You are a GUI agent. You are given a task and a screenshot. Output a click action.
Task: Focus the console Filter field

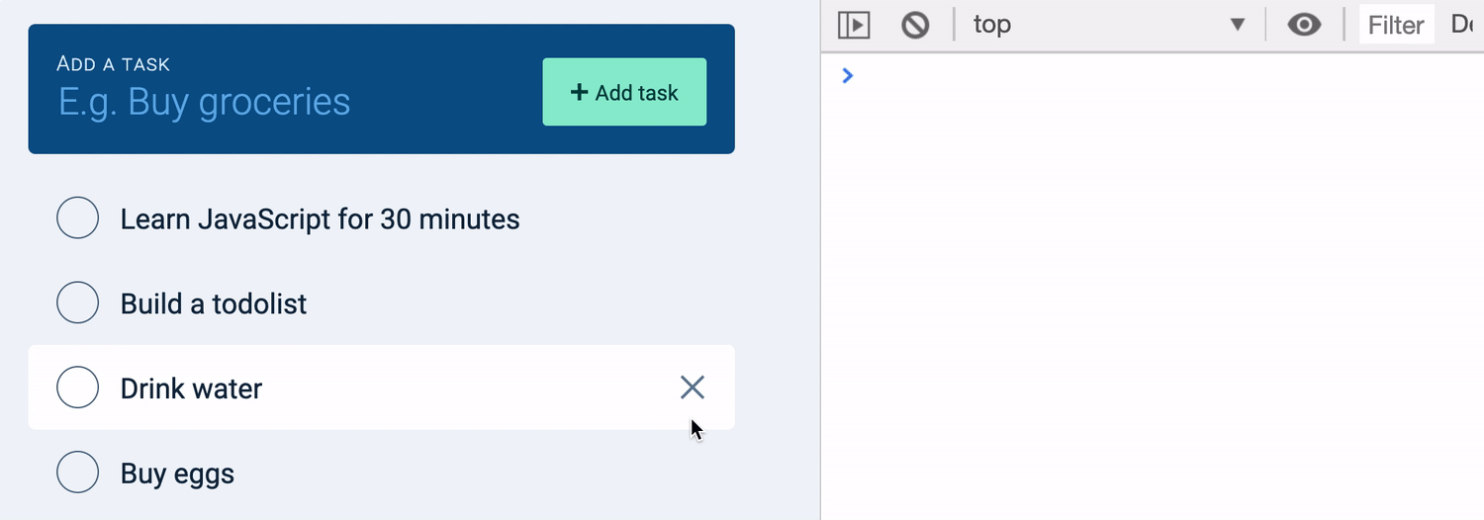[1395, 25]
